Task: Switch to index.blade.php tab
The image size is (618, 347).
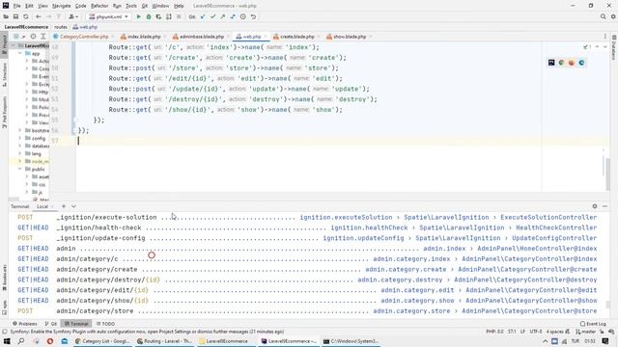Action: click(144, 37)
